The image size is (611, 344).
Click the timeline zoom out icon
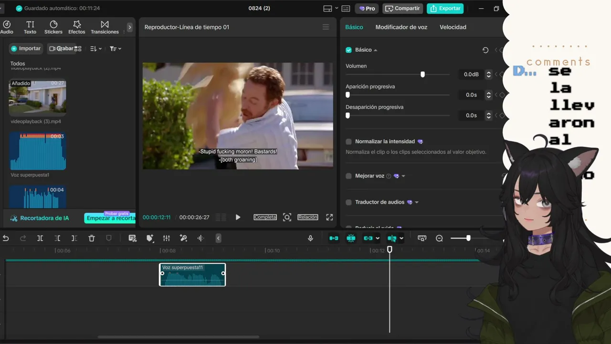(440, 238)
